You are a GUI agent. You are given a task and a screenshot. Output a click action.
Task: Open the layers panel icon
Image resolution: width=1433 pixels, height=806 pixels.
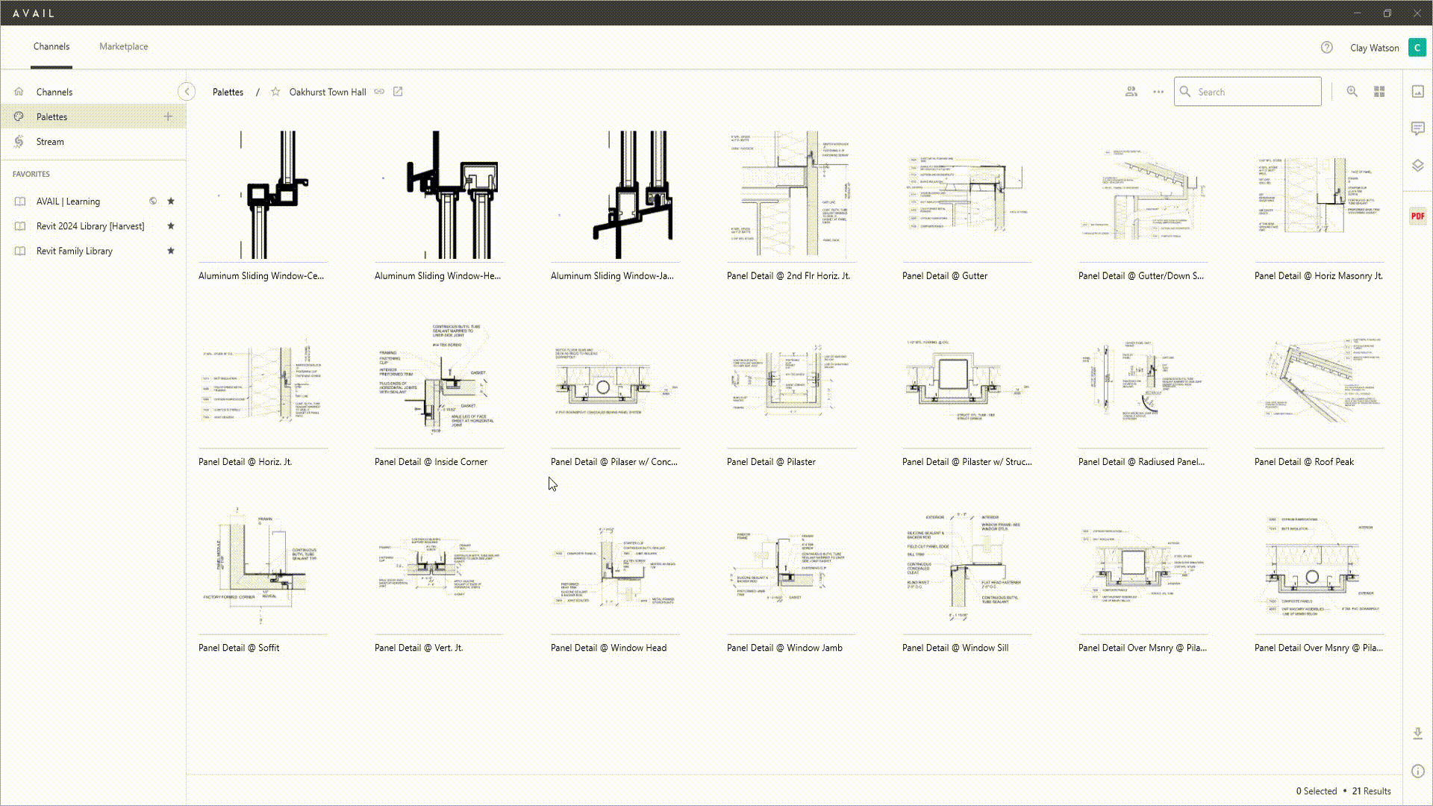[1417, 166]
